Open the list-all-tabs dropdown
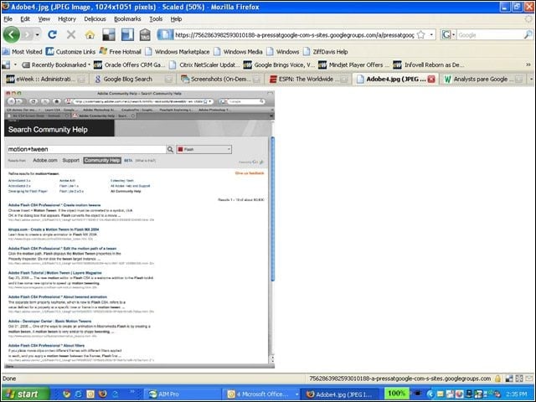Screen dimensions: 536x402 [531, 79]
